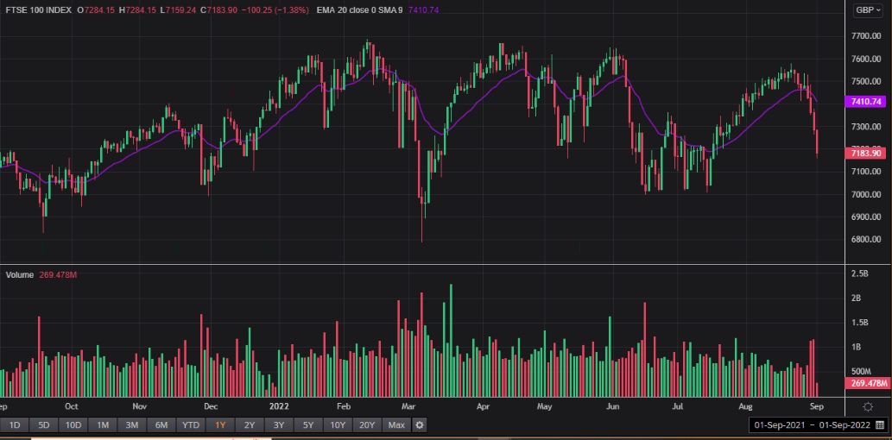Screen dimensions: 892x440
Task: Select the 10D time range
Action: 73,425
